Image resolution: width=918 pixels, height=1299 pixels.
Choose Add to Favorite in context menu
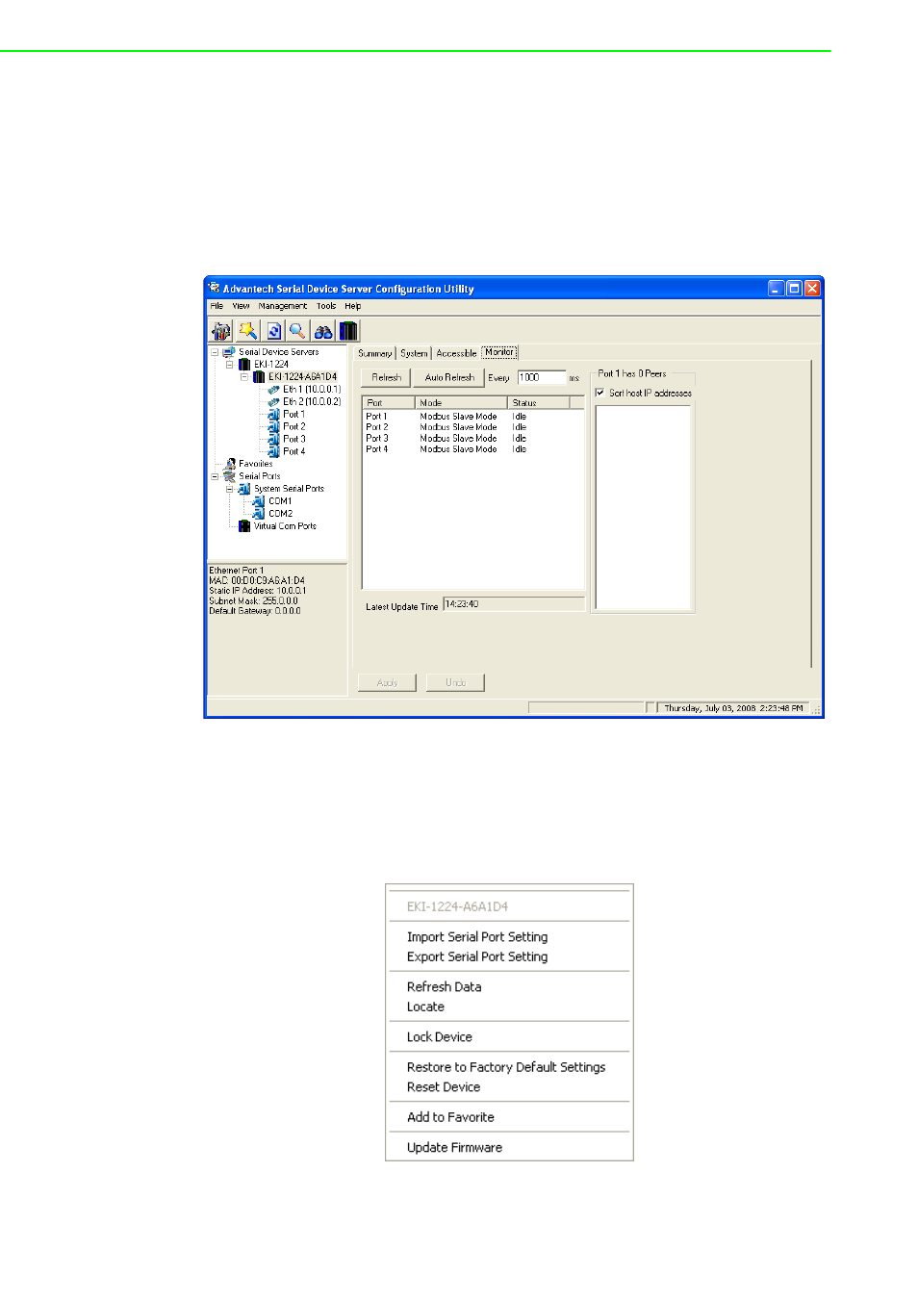450,1117
